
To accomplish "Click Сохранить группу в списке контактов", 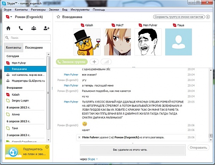I will tap(179, 17).
